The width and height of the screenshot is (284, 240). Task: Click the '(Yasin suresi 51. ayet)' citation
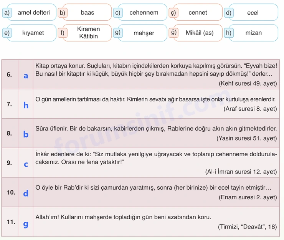click(247, 138)
